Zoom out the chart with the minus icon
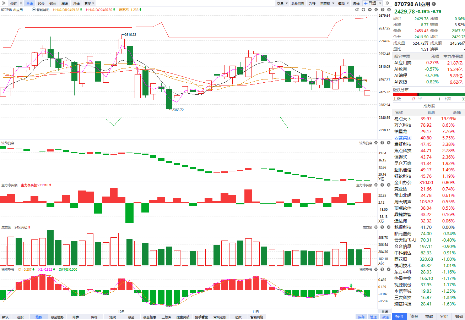Viewport: 465px width, 320px height. (370, 10)
